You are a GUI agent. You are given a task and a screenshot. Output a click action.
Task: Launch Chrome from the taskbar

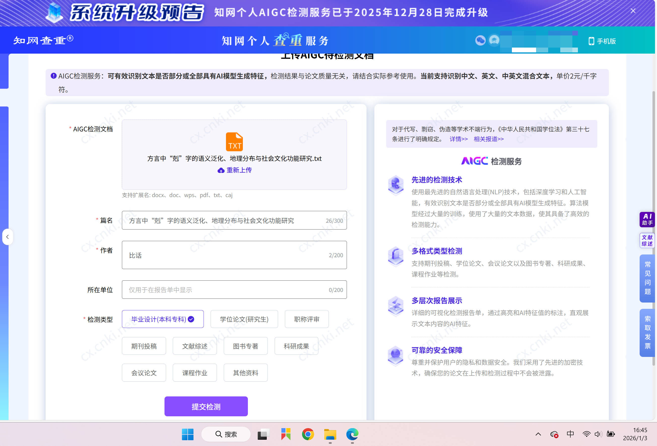click(x=308, y=434)
